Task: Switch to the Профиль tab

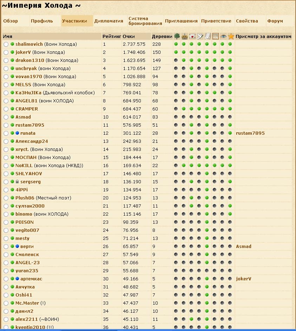Action: click(42, 21)
